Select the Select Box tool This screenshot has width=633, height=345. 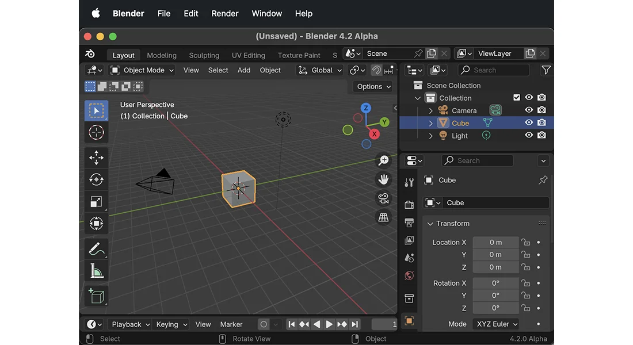coord(96,110)
